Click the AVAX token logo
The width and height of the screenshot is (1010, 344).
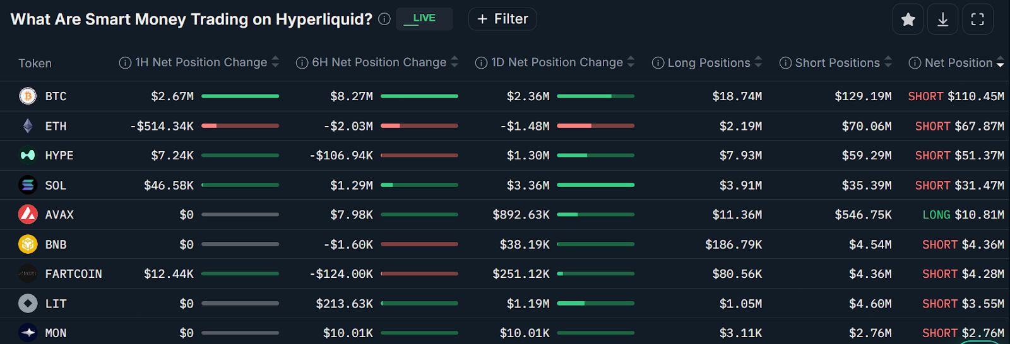[28, 215]
